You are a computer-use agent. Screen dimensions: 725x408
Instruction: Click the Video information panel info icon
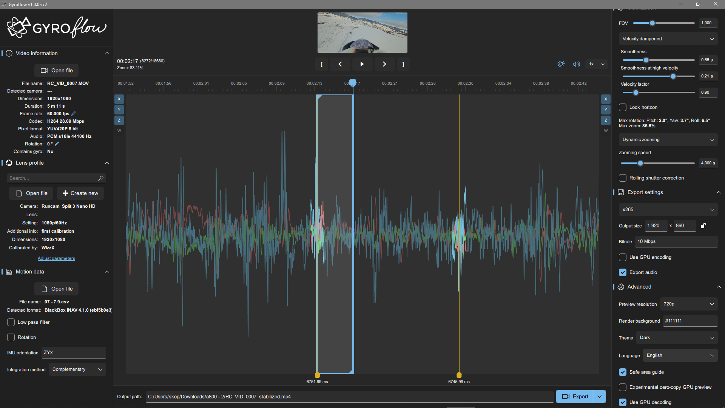coord(9,53)
